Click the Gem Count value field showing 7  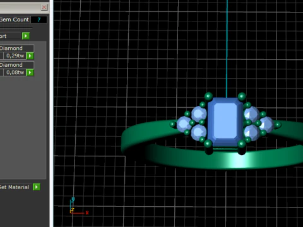(39, 20)
